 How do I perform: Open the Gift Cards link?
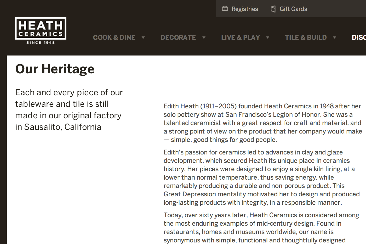click(293, 9)
